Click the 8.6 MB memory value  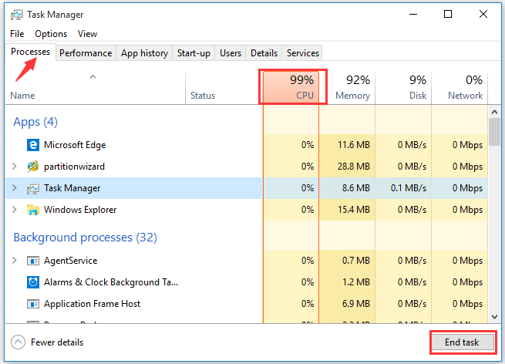(356, 188)
